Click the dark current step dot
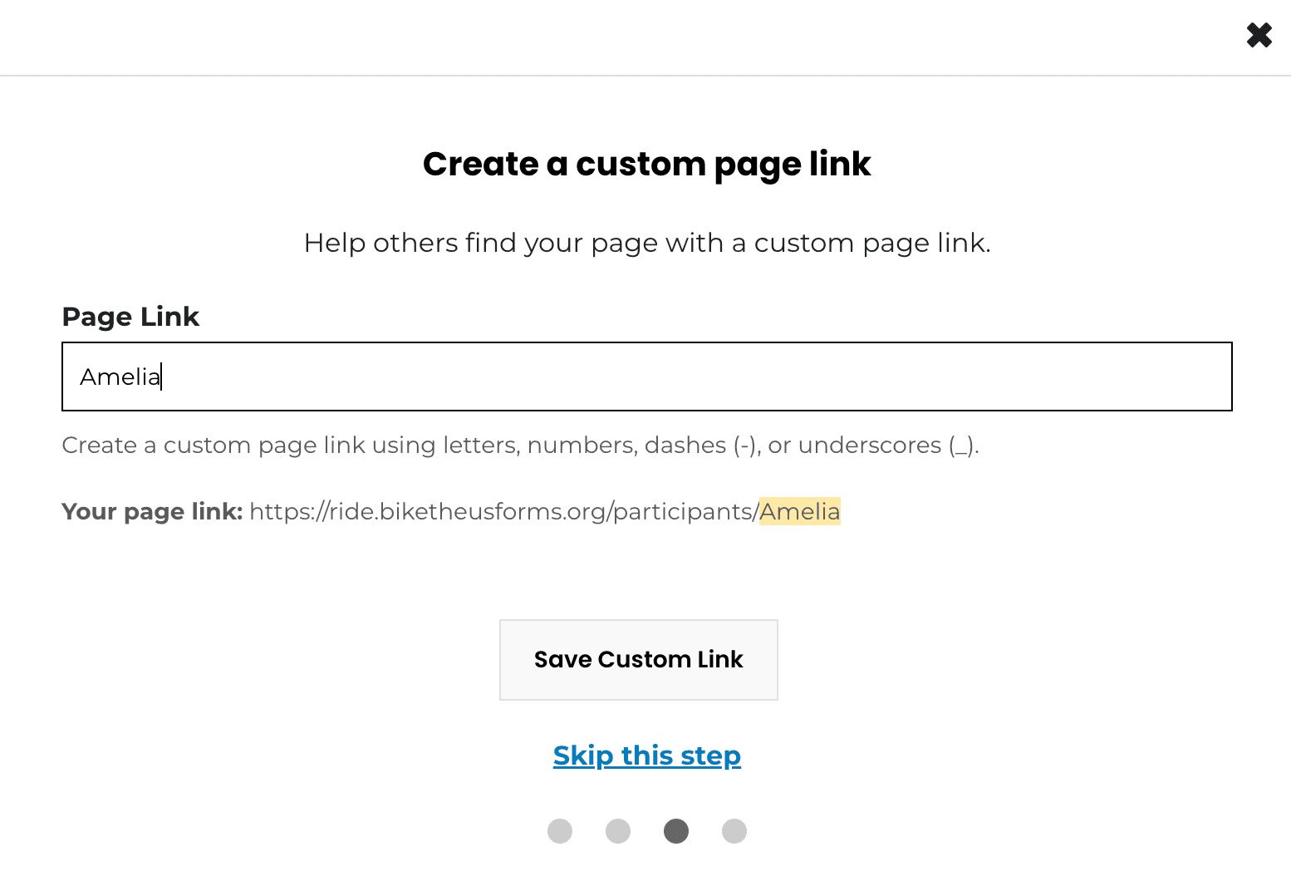 [676, 831]
